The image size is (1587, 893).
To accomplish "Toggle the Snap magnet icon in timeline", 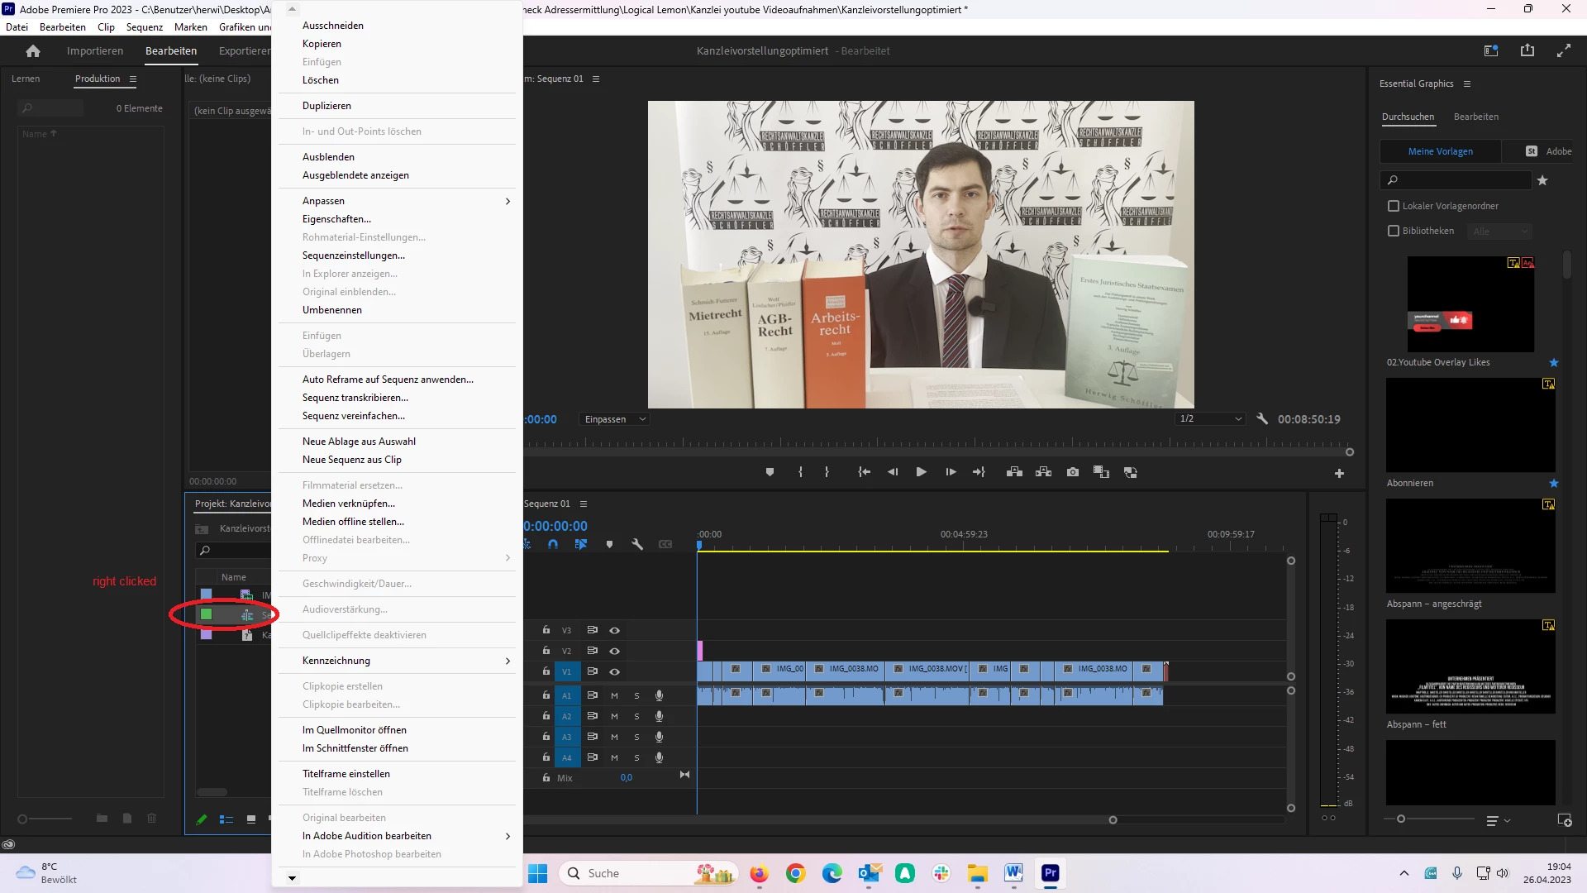I will (553, 544).
